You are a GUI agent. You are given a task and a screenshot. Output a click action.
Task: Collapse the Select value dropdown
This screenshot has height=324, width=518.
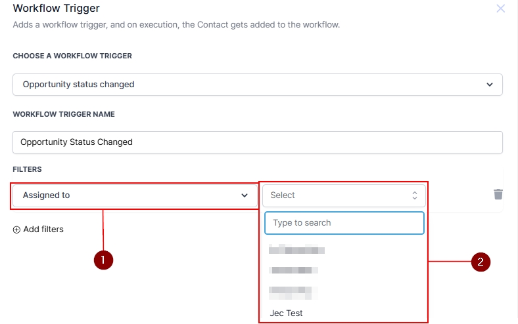tap(344, 195)
